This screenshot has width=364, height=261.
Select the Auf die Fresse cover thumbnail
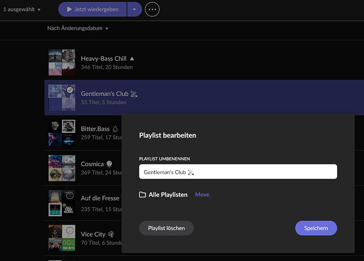pyautogui.click(x=62, y=204)
